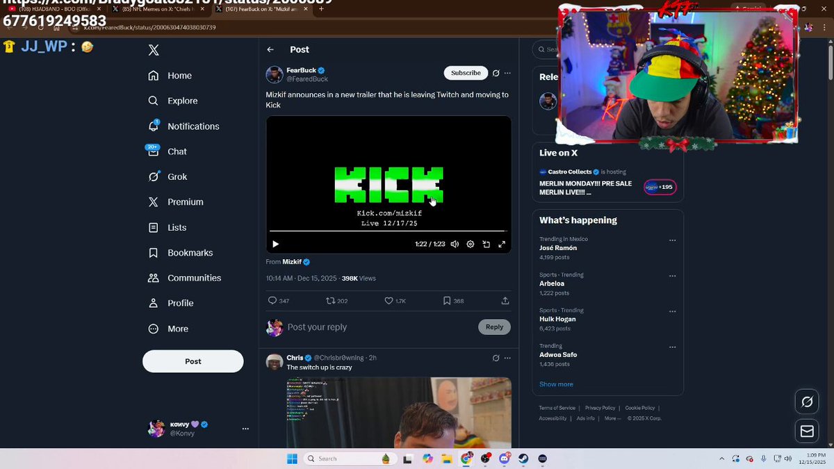Open options for José Ramón trend
The width and height of the screenshot is (834, 469).
pyautogui.click(x=672, y=240)
